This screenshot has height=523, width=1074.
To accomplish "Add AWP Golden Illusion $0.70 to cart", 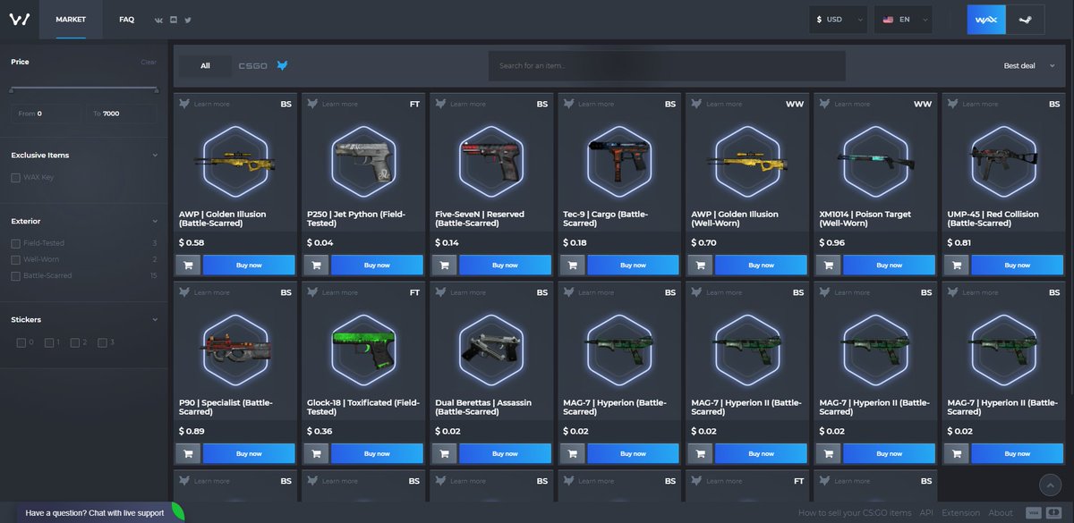I will [700, 266].
